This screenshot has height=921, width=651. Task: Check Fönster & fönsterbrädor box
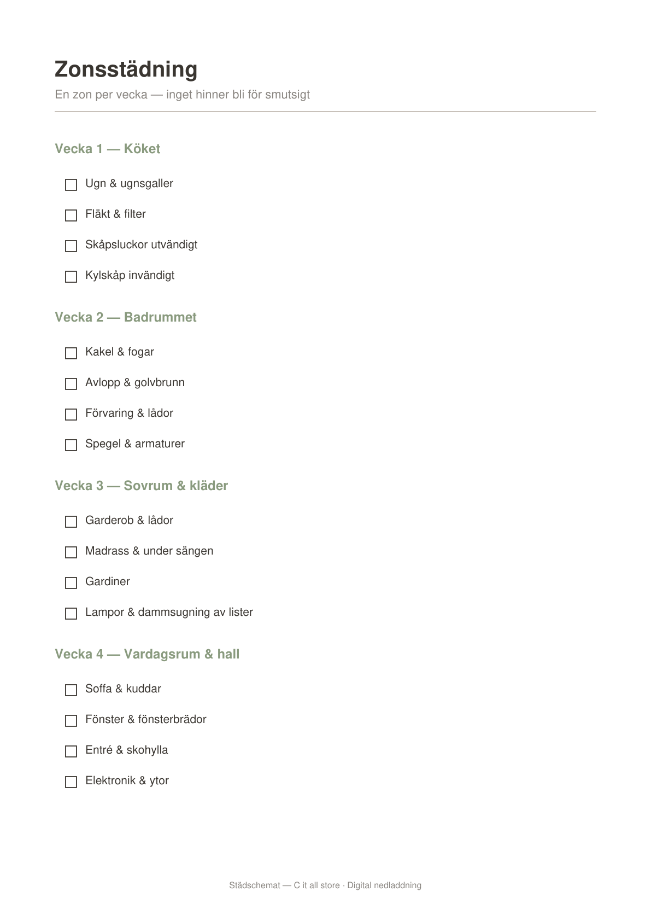(71, 721)
